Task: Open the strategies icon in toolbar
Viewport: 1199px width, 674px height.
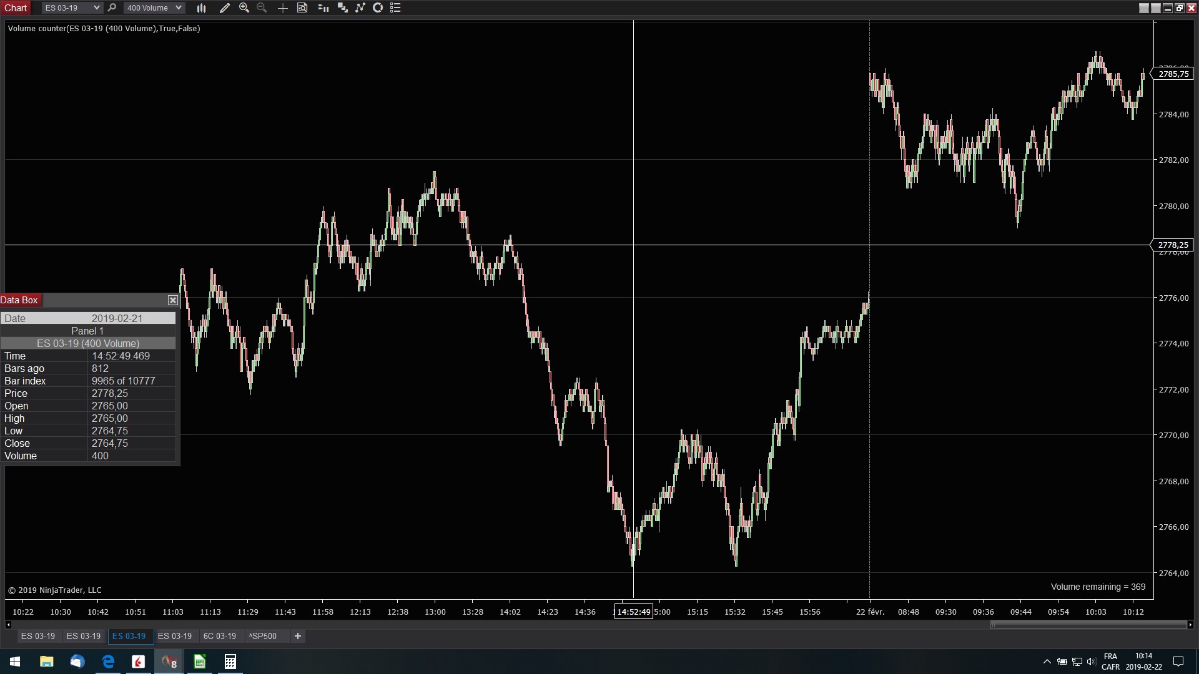Action: [342, 8]
